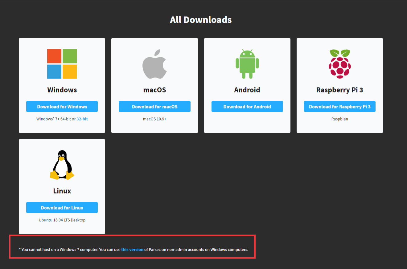Click the Linux Tux penguin icon
The width and height of the screenshot is (407, 269).
[62, 165]
